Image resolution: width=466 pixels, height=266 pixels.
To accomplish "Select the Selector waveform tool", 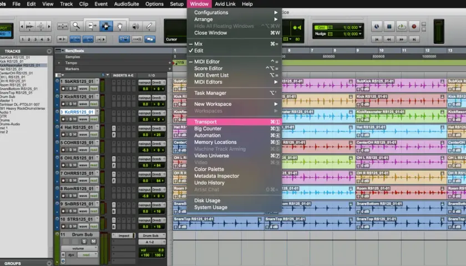I will pyautogui.click(x=106, y=26).
